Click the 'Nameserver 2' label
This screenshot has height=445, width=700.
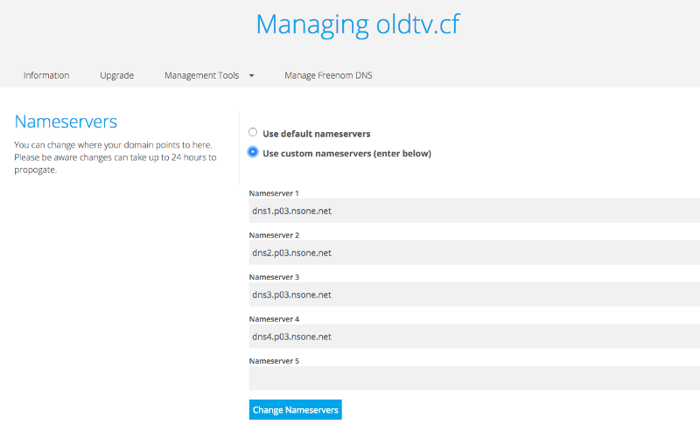pos(274,235)
